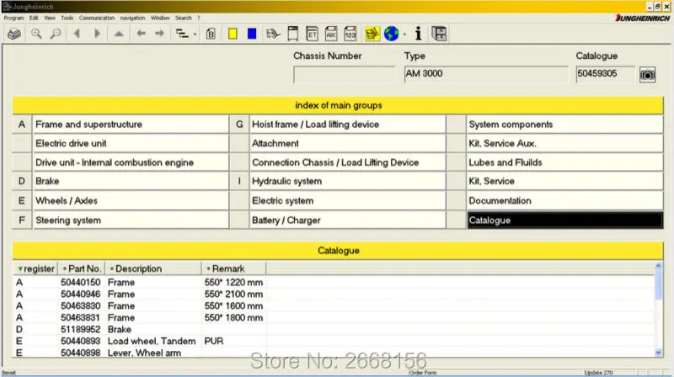The height and width of the screenshot is (377, 674).
Task: Open Drive unit - Internal combustion engine
Action: [131, 162]
